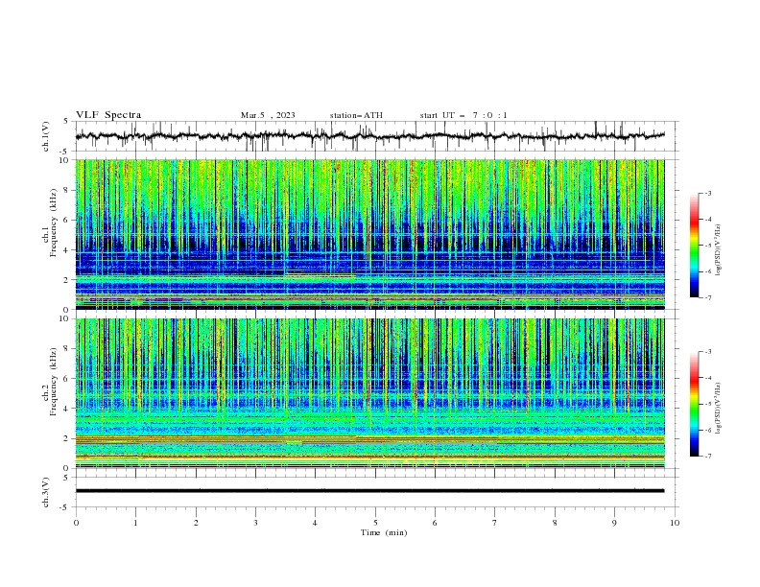Screen dimensions: 760x587
Task: Select the date text "Mar.5 , 2023"
Action: coord(268,115)
